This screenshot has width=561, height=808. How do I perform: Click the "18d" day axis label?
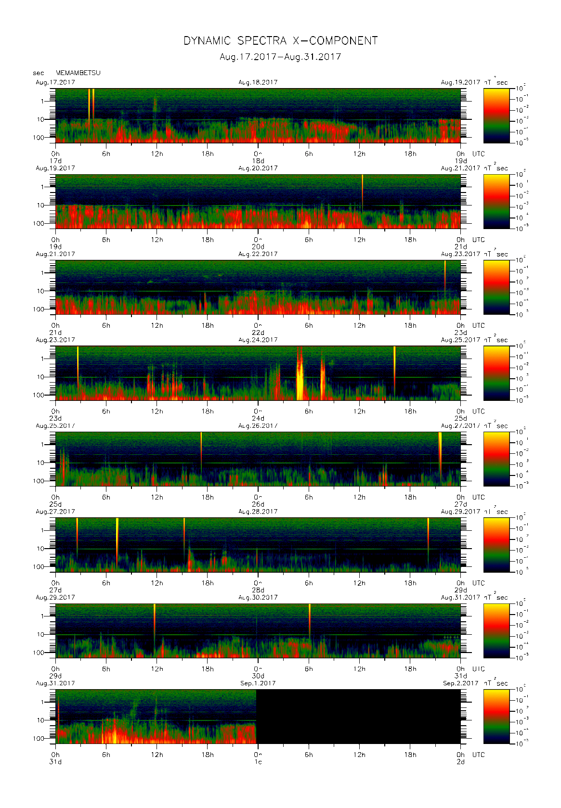259,161
